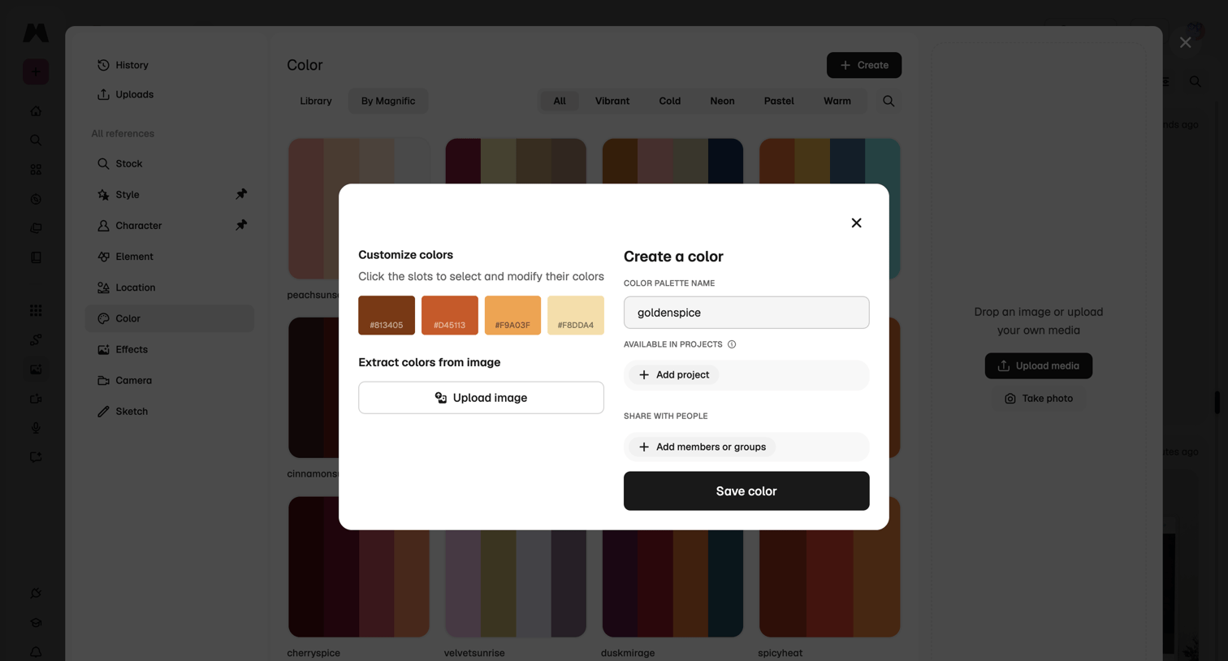1228x661 pixels.
Task: Click the Save color button
Action: 746,491
